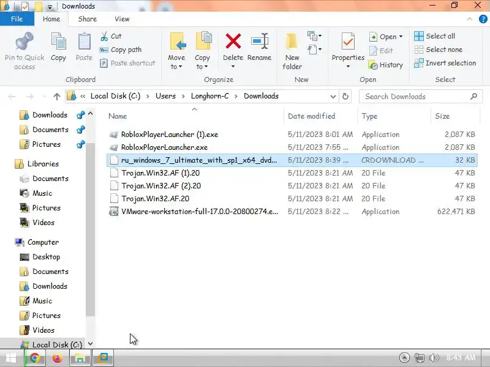Viewport: 490px width, 367px height.
Task: Switch to the Share ribbon tab
Action: click(87, 19)
